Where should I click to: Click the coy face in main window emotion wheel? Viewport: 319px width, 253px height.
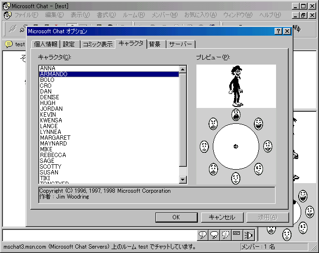pos(303,228)
